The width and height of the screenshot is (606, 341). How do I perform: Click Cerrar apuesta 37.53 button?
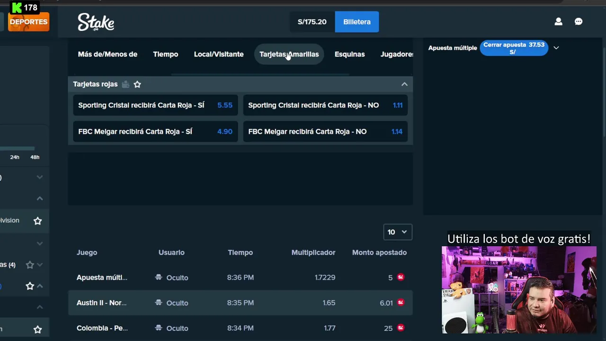click(x=514, y=48)
